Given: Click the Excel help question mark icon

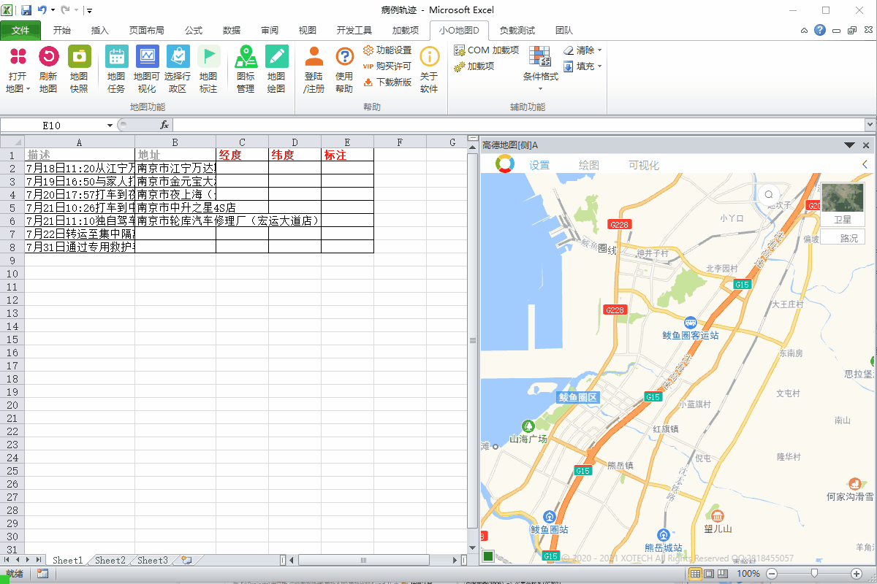Looking at the screenshot, I should (x=820, y=31).
